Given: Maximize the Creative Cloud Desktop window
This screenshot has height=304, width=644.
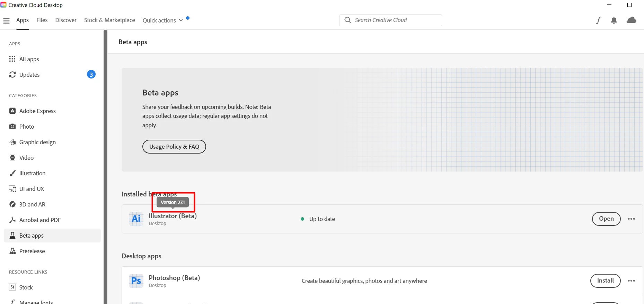Looking at the screenshot, I should [629, 5].
